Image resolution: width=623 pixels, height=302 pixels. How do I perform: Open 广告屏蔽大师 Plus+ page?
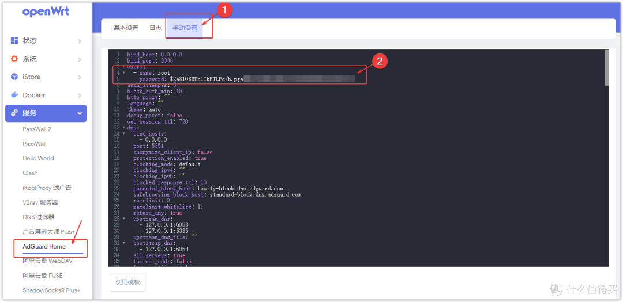coord(49,231)
